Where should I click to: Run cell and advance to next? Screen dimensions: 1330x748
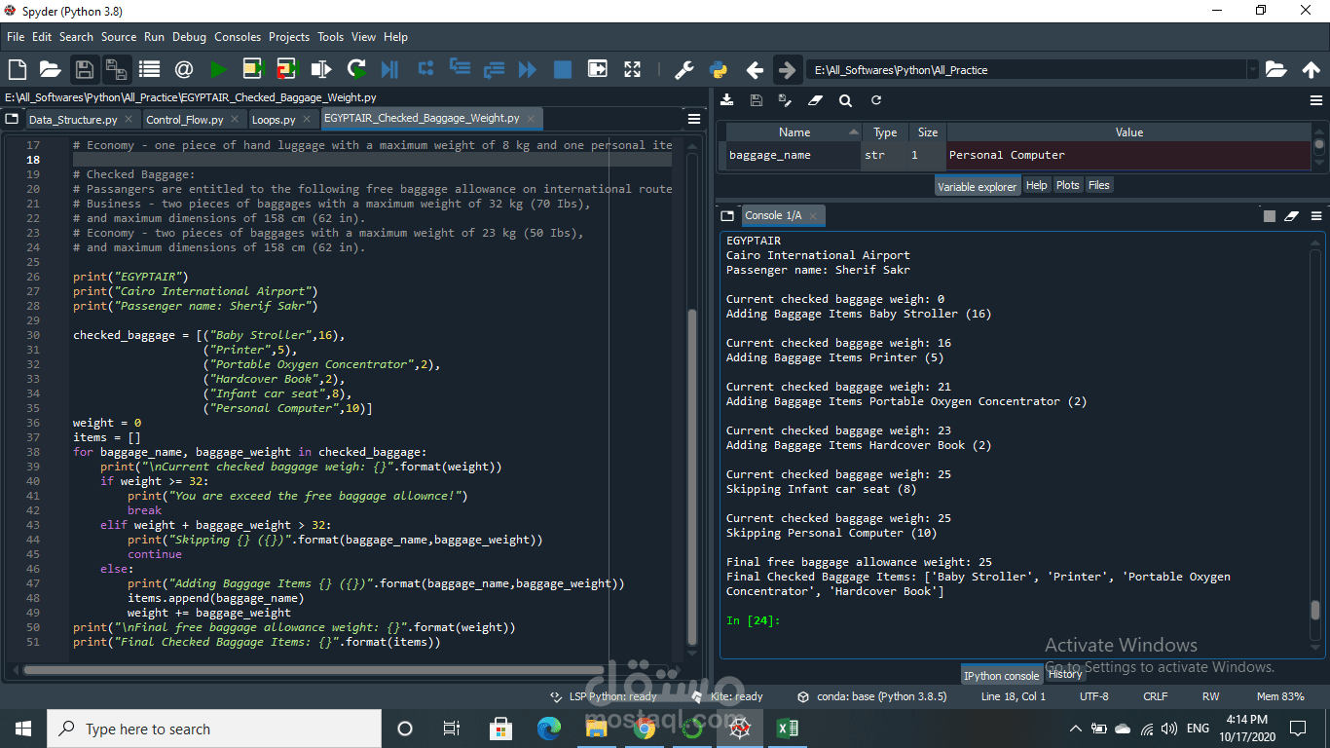pyautogui.click(x=286, y=69)
